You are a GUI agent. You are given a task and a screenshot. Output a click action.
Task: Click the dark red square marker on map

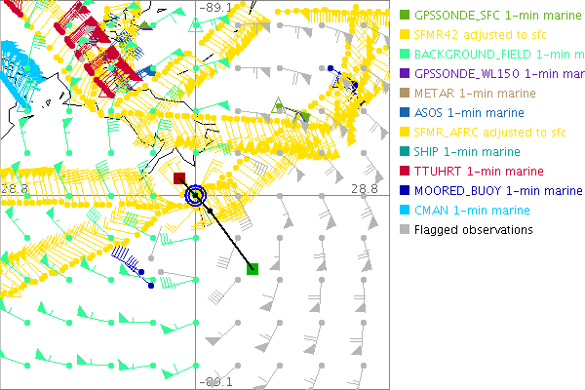coord(179,178)
